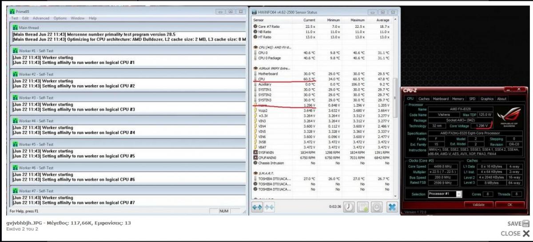Image resolution: width=533 pixels, height=242 pixels.
Task: Click the Prime95 Main thread title bar
Action: click(128, 27)
